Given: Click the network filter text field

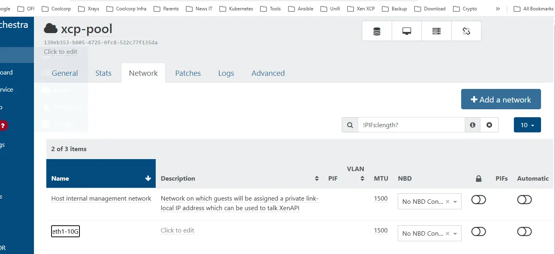Looking at the screenshot, I should tap(411, 125).
